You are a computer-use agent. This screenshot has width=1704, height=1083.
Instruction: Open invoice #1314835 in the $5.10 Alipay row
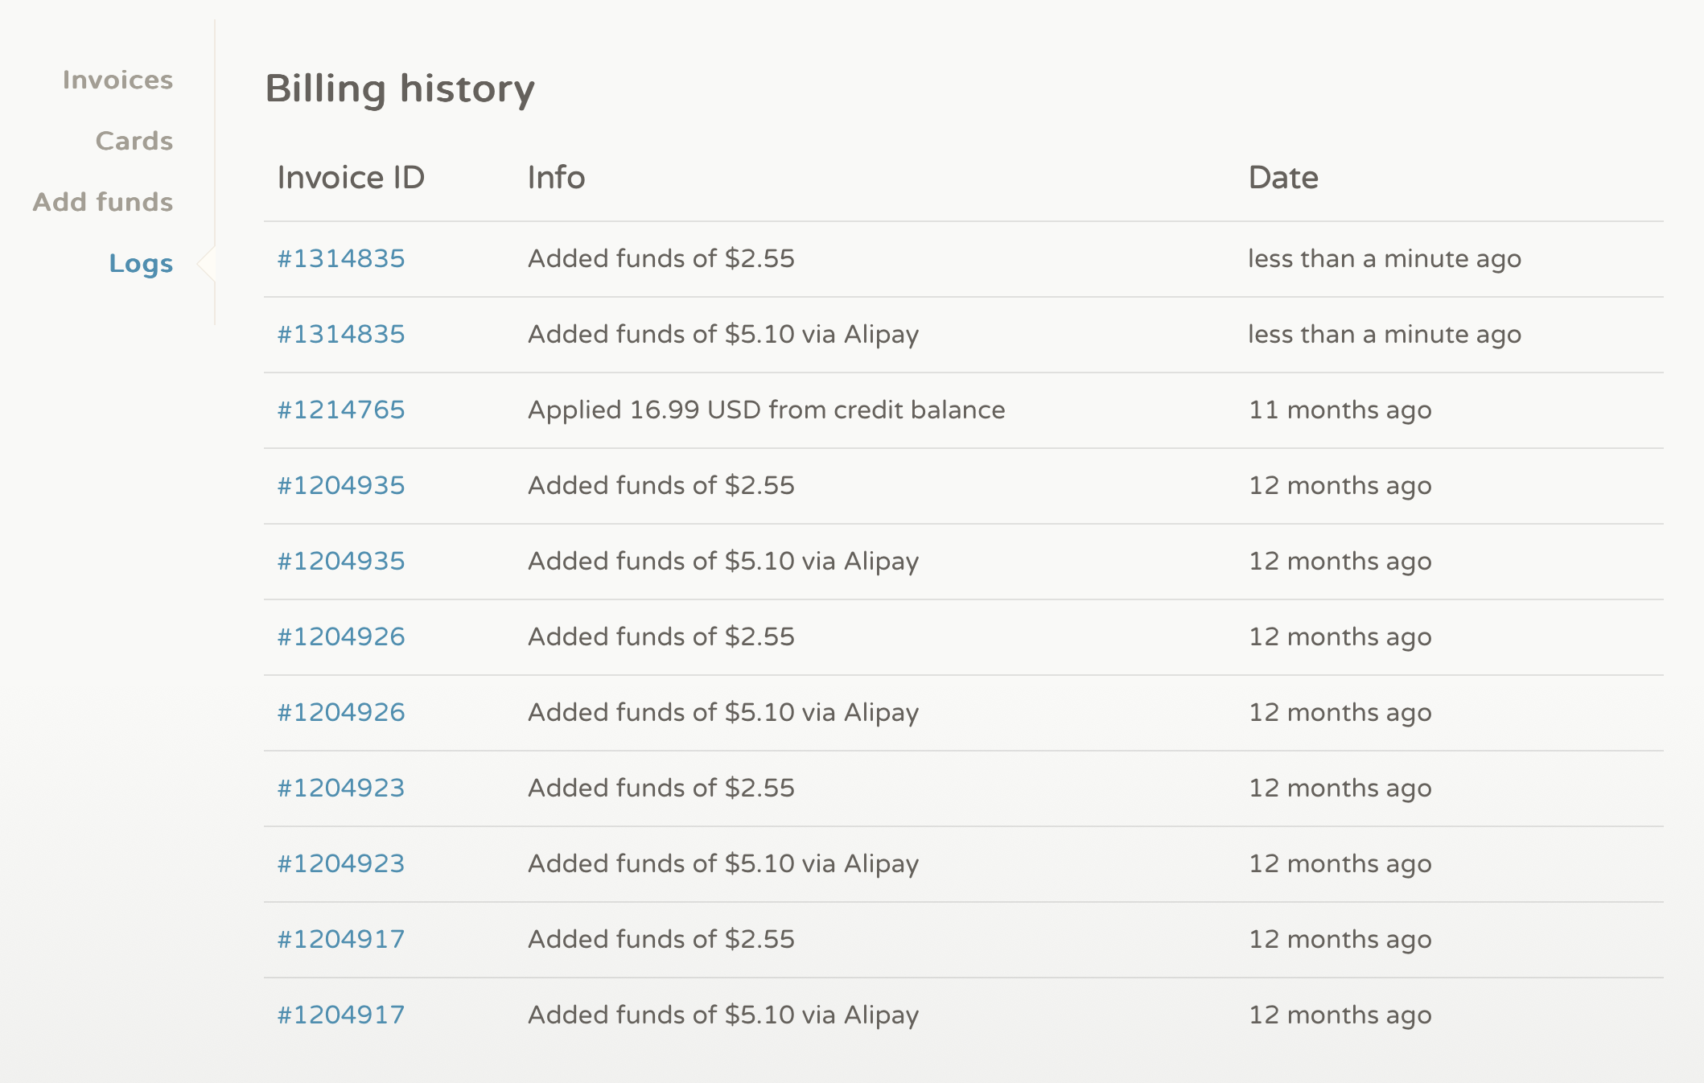coord(341,334)
